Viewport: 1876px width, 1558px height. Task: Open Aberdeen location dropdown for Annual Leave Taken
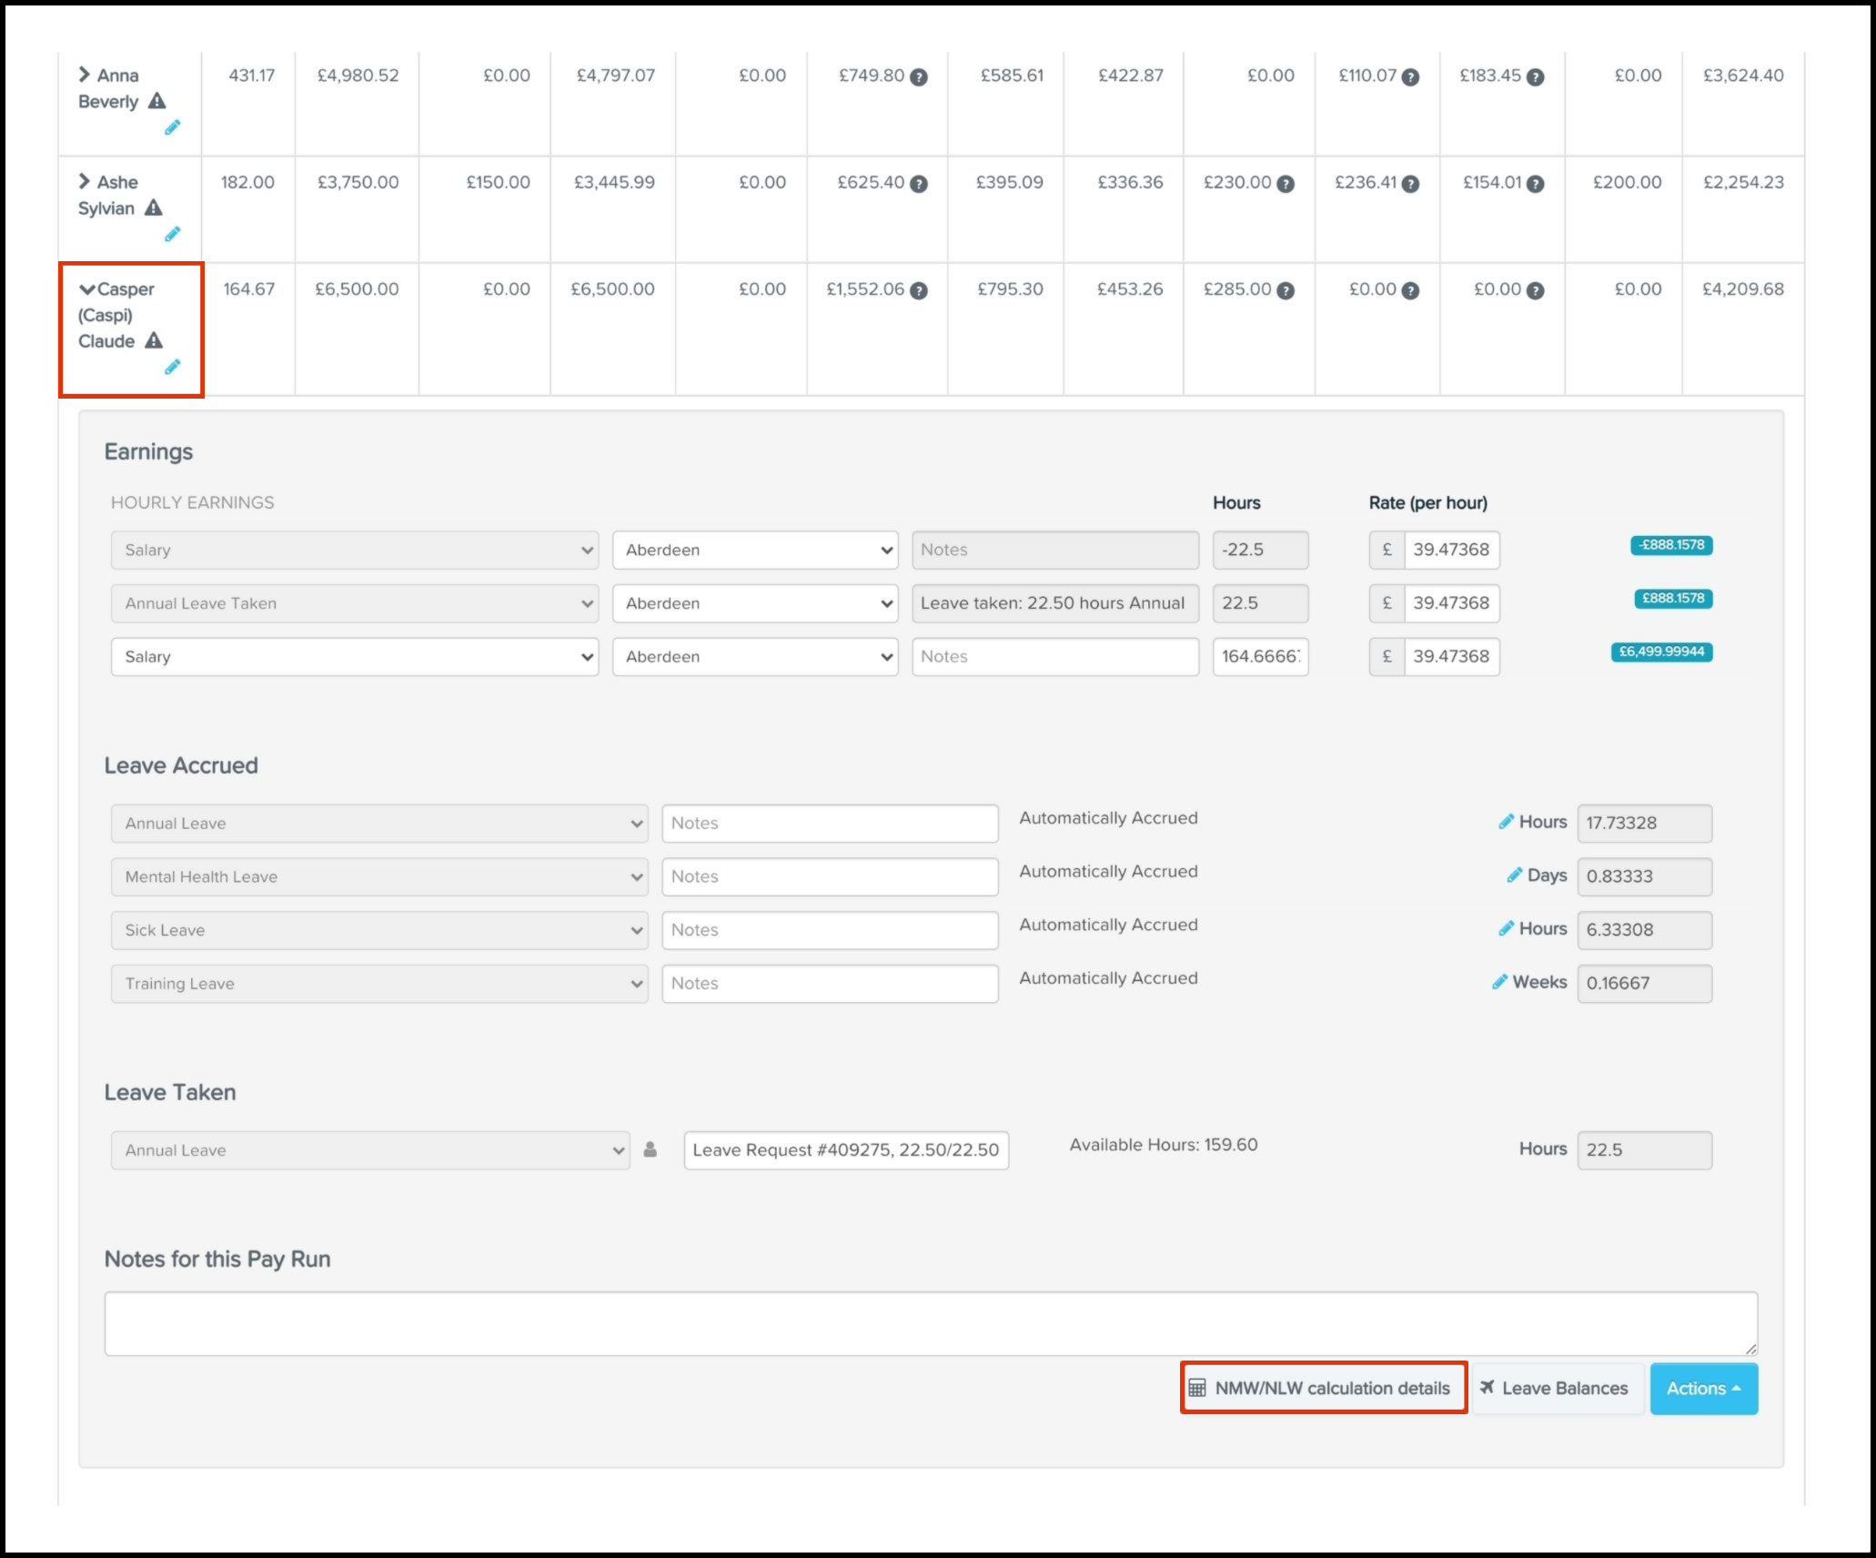point(754,603)
